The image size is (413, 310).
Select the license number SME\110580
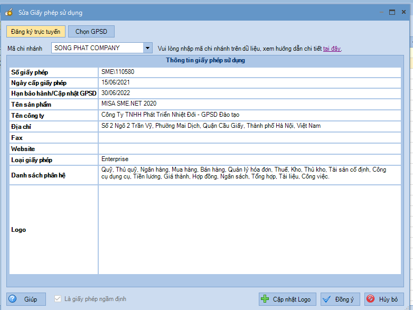click(118, 72)
